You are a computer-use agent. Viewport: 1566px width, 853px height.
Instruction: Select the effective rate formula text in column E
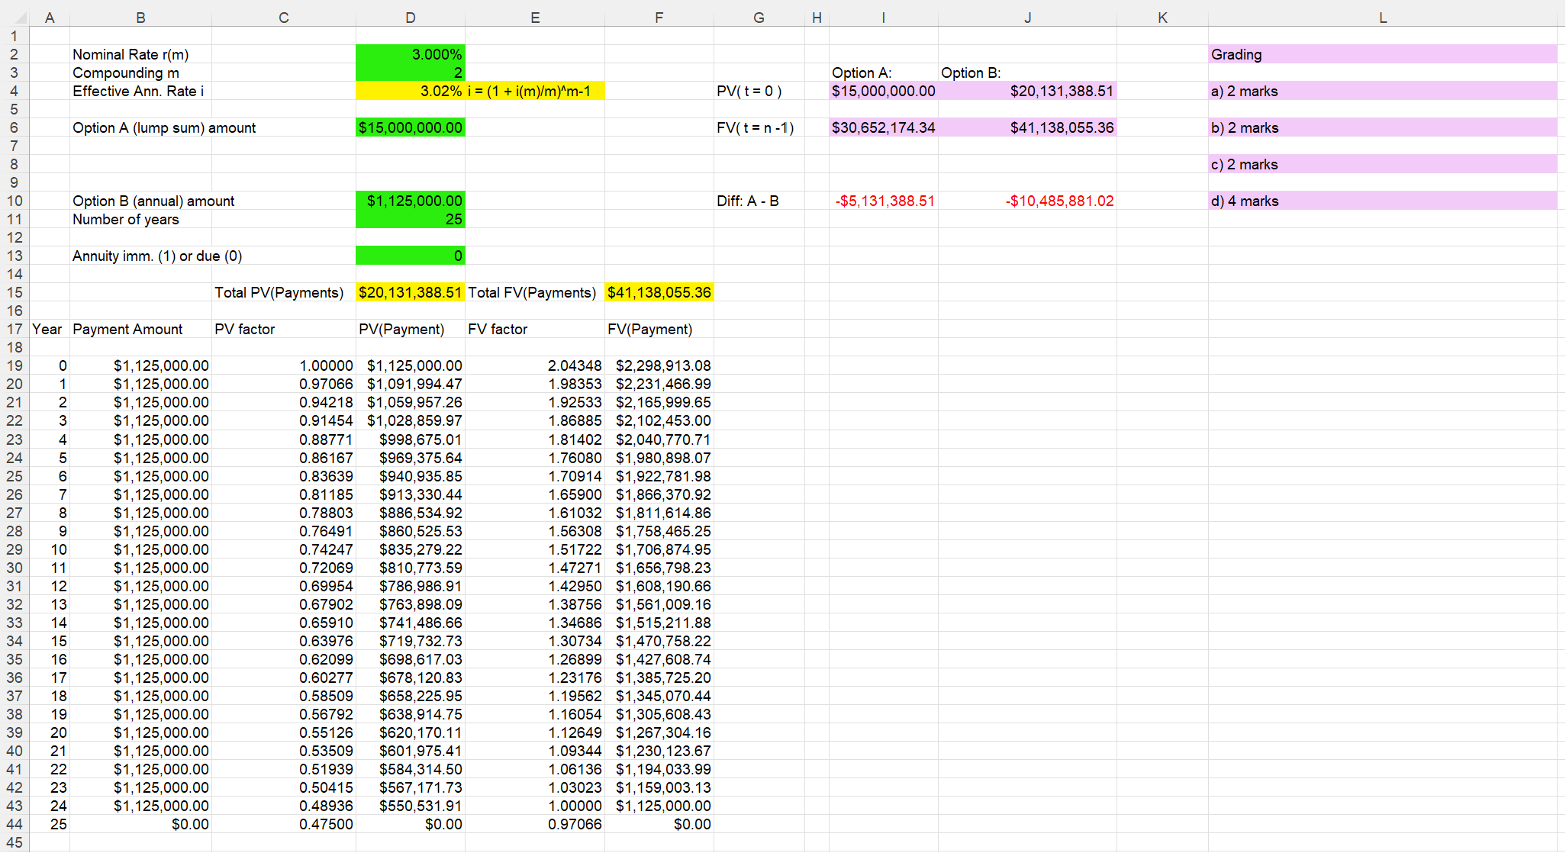pyautogui.click(x=529, y=91)
